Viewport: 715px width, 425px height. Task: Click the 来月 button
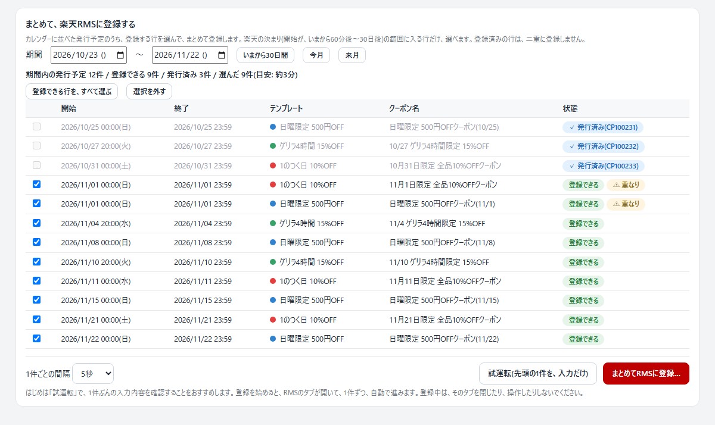(x=352, y=55)
